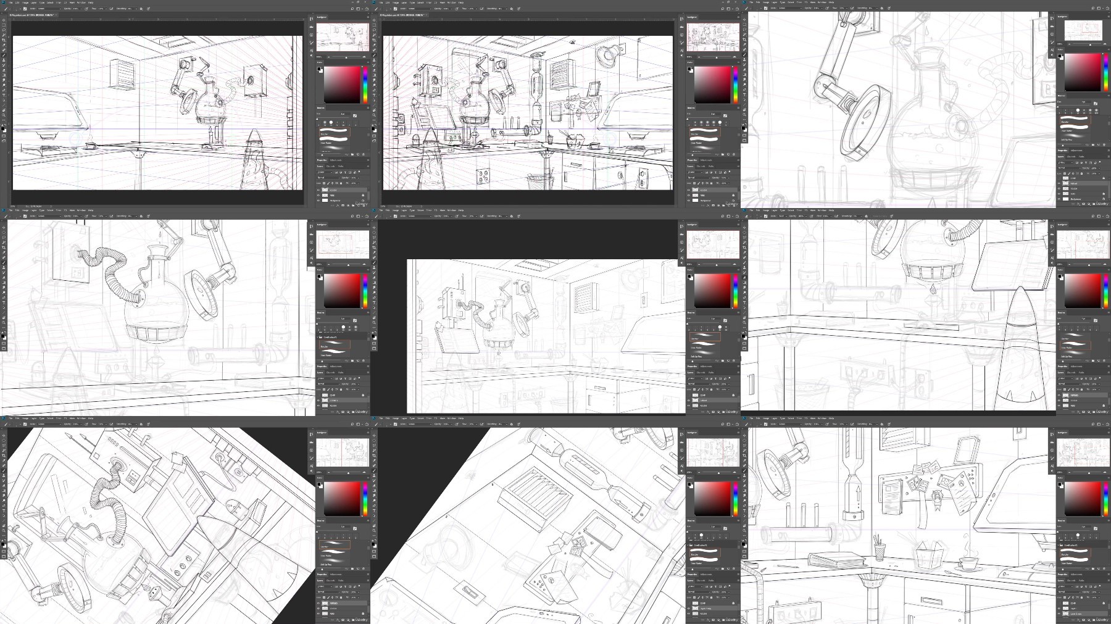Switch to Channels tab in top-left window

click(x=331, y=166)
